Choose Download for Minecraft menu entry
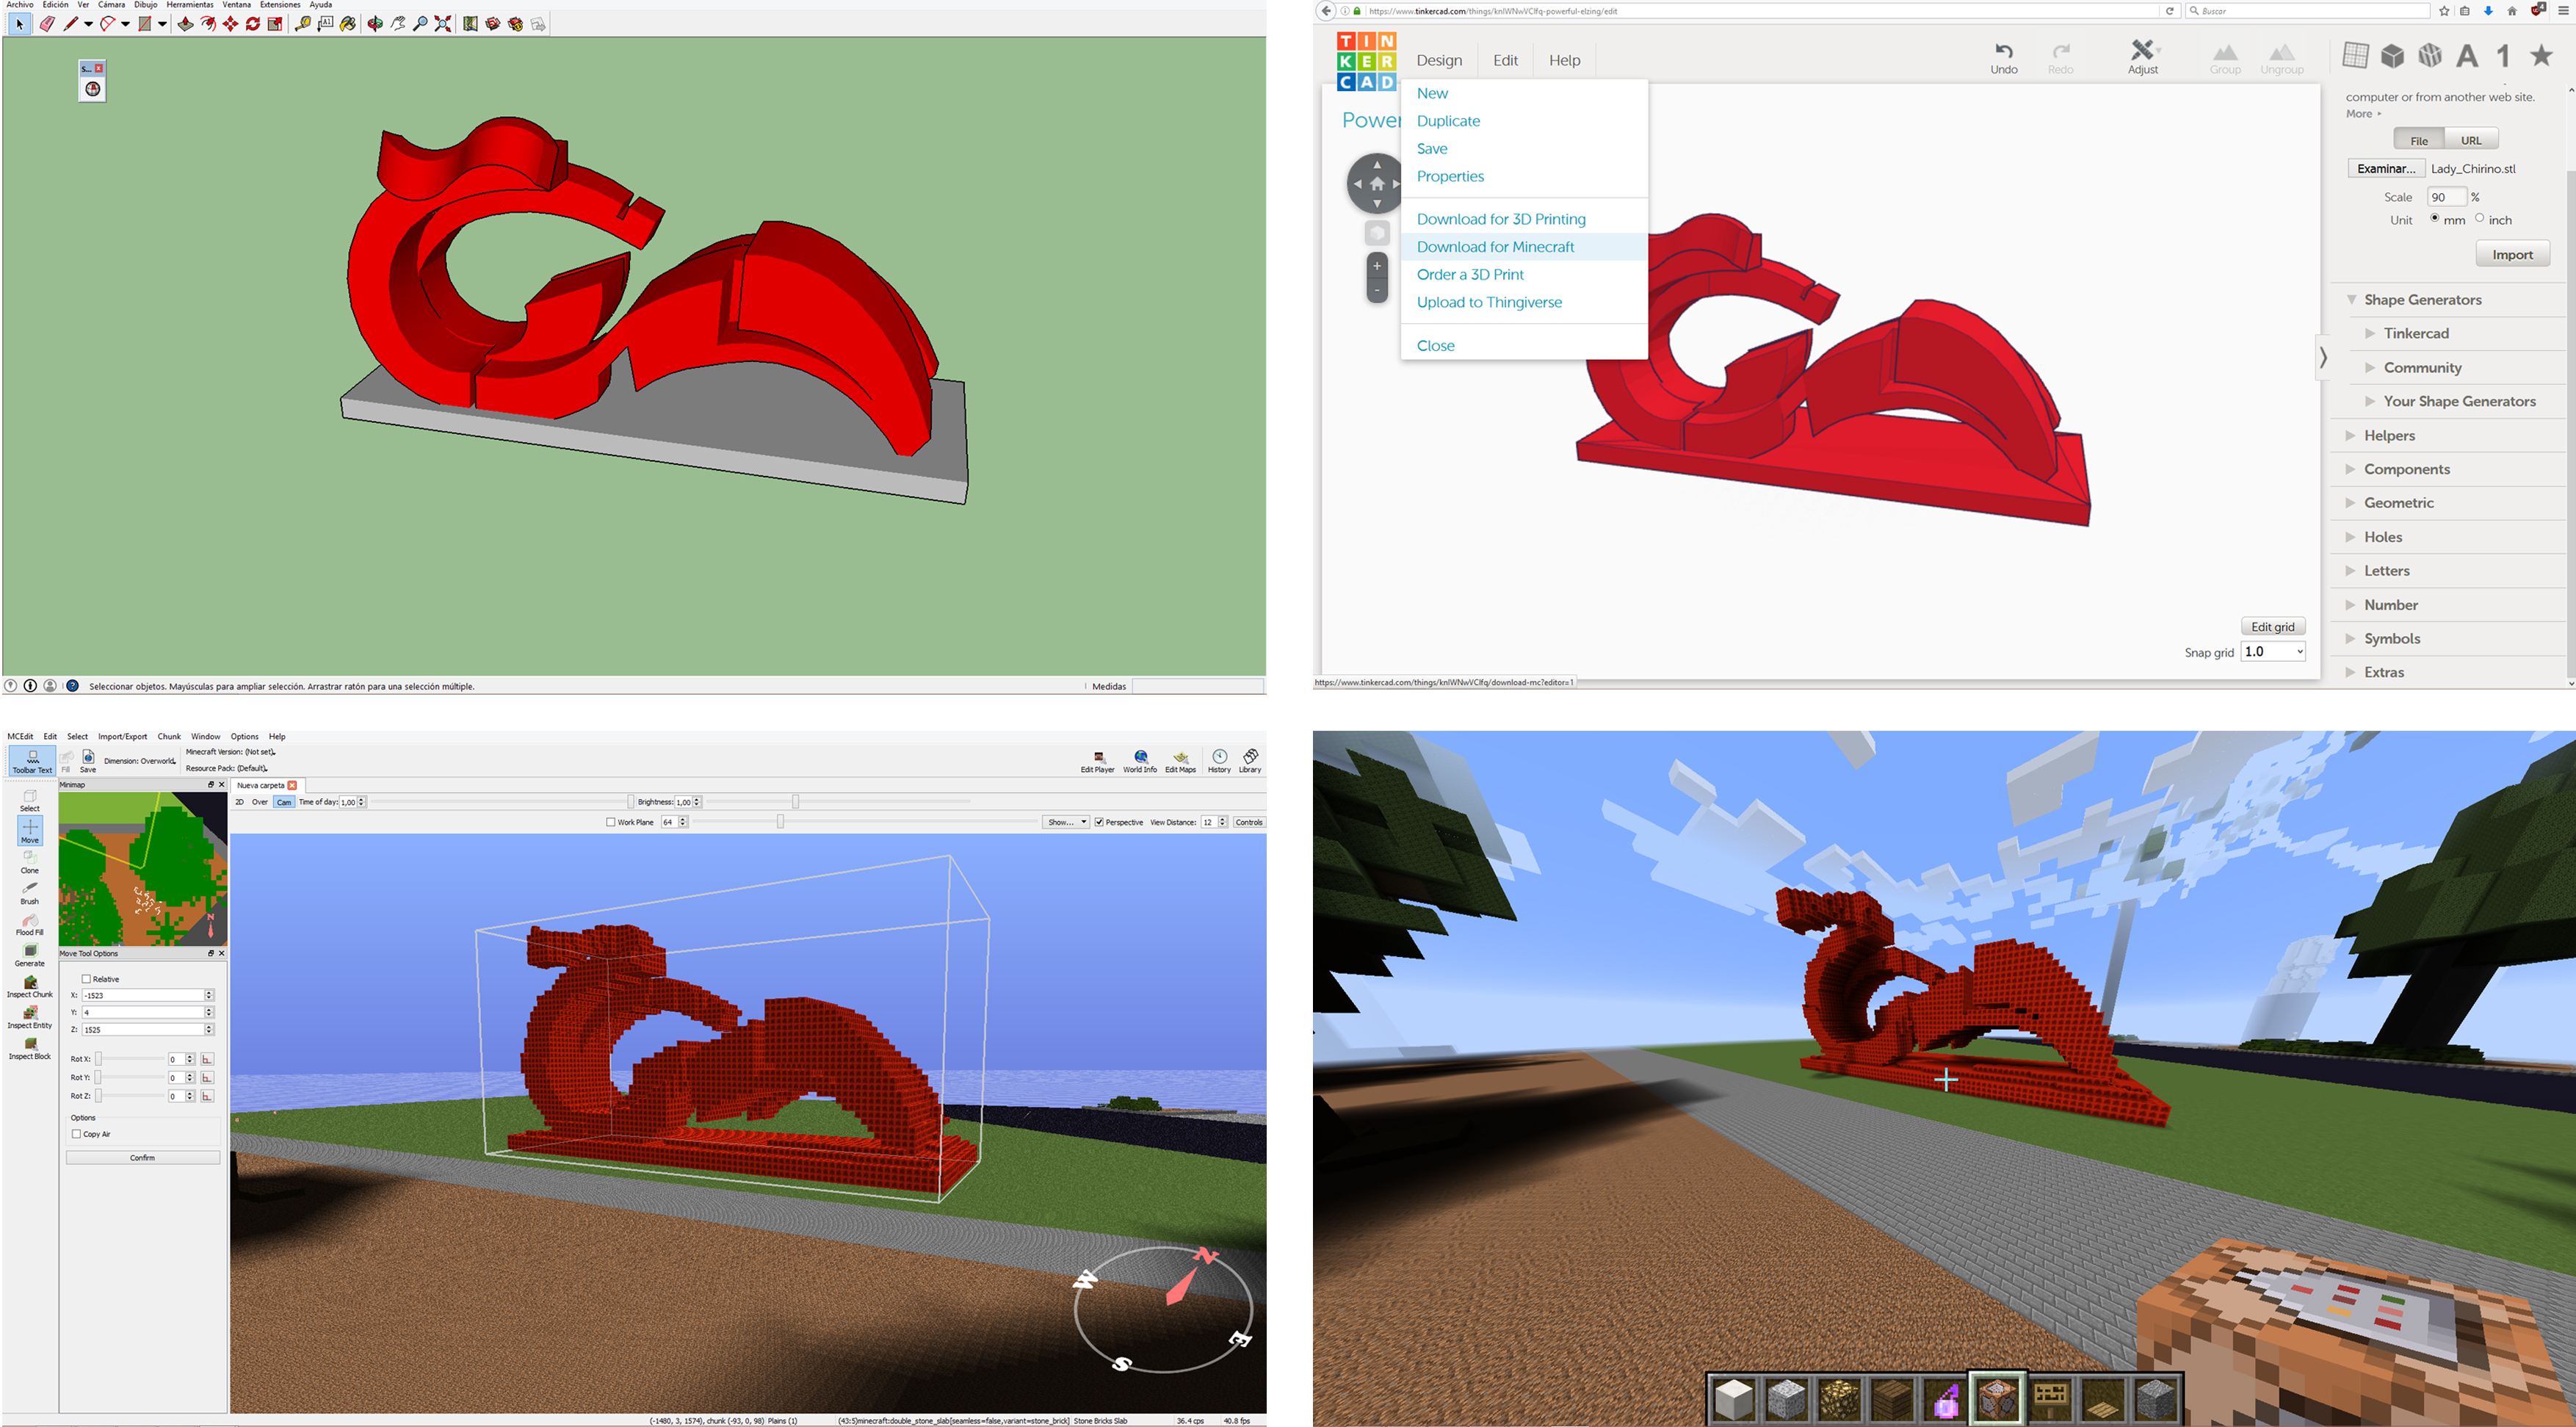The width and height of the screenshot is (2576, 1427). tap(1495, 247)
